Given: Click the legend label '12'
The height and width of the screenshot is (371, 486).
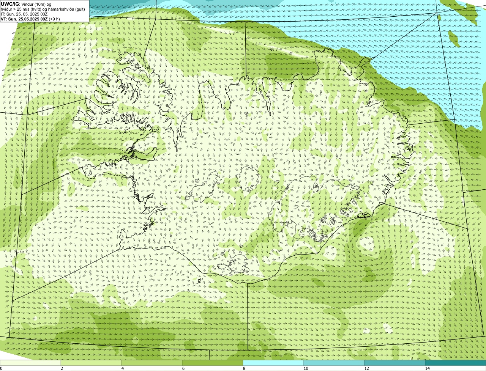Looking at the screenshot, I should (366, 368).
